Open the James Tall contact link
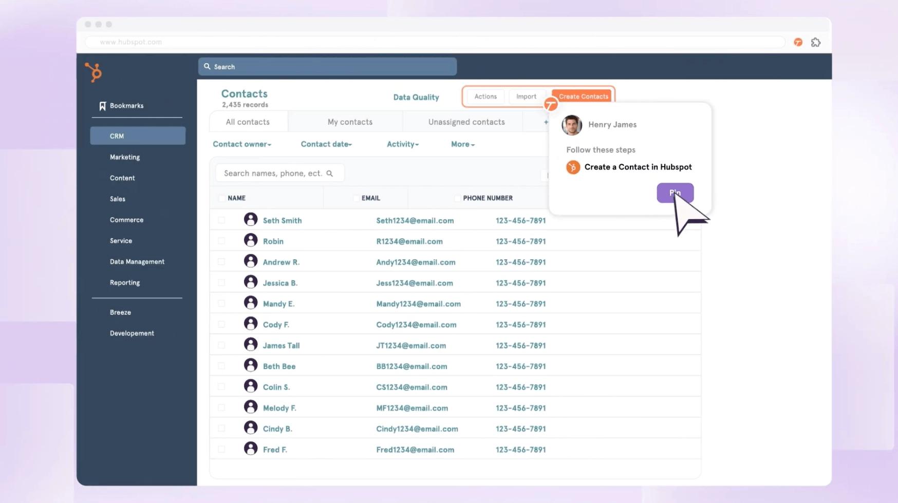 pyautogui.click(x=281, y=346)
